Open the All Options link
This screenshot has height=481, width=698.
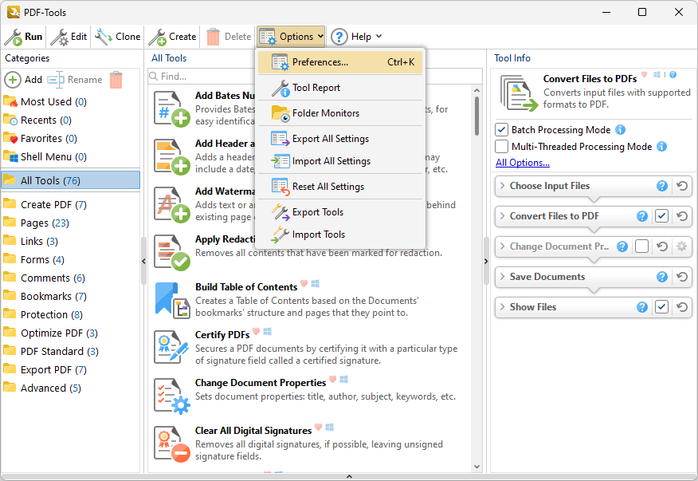click(x=523, y=163)
